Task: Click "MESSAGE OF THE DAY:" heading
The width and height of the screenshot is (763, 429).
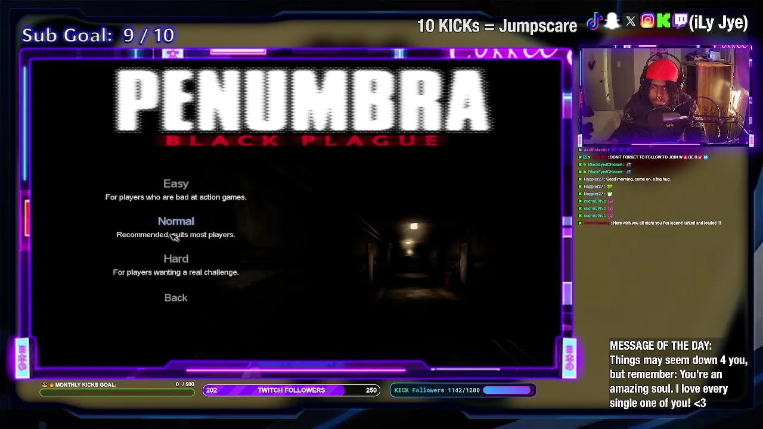Action: [660, 346]
